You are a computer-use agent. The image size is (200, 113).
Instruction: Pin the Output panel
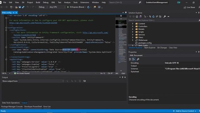[122, 77]
